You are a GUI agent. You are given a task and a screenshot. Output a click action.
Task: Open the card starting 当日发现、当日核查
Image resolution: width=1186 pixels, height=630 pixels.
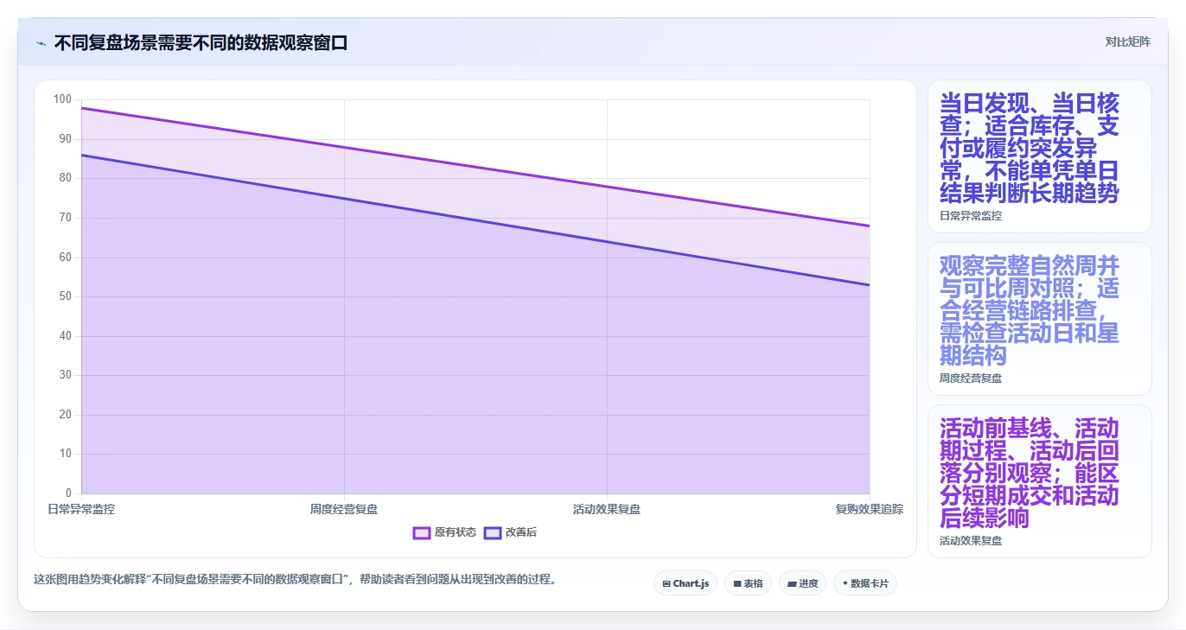(1039, 156)
